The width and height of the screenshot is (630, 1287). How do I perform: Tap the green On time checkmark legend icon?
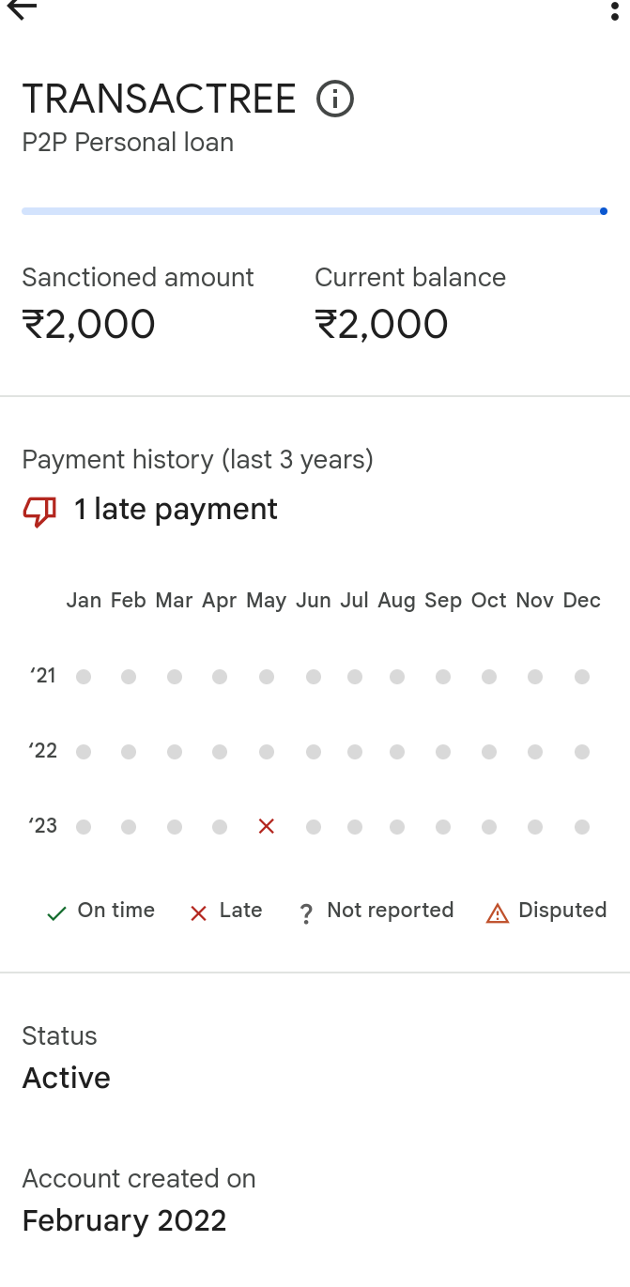coord(56,913)
